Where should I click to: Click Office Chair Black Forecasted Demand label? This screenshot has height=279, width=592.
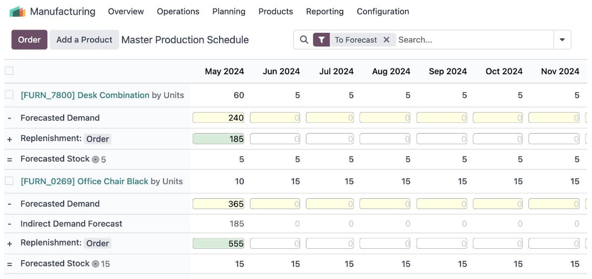60,204
